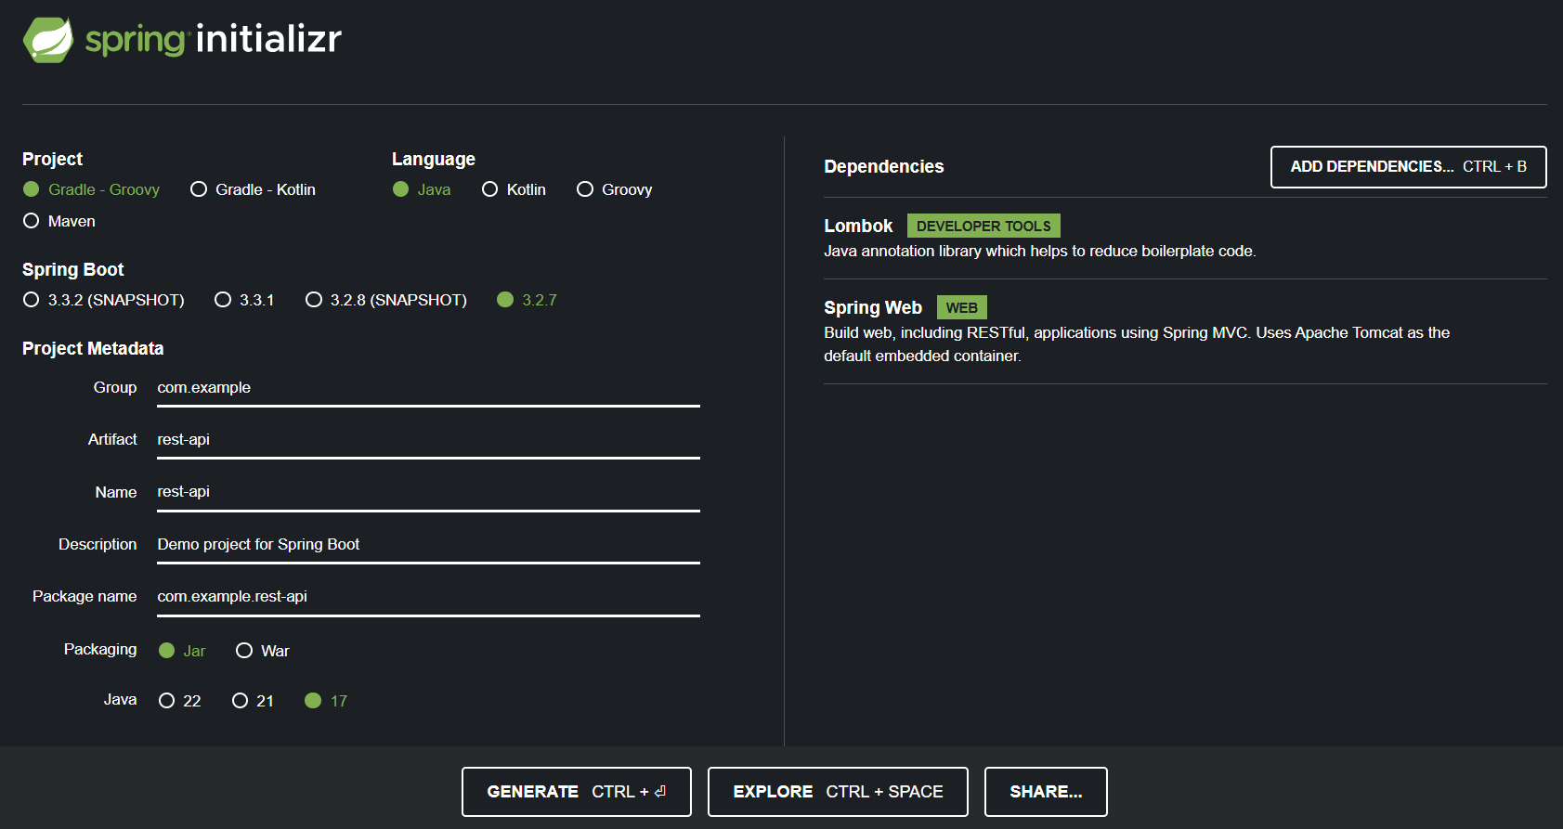Choose Maven as project type

point(59,221)
